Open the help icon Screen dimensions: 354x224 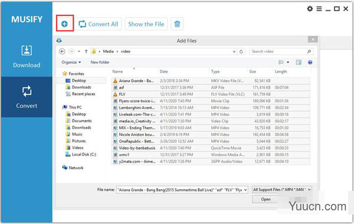coord(310,62)
